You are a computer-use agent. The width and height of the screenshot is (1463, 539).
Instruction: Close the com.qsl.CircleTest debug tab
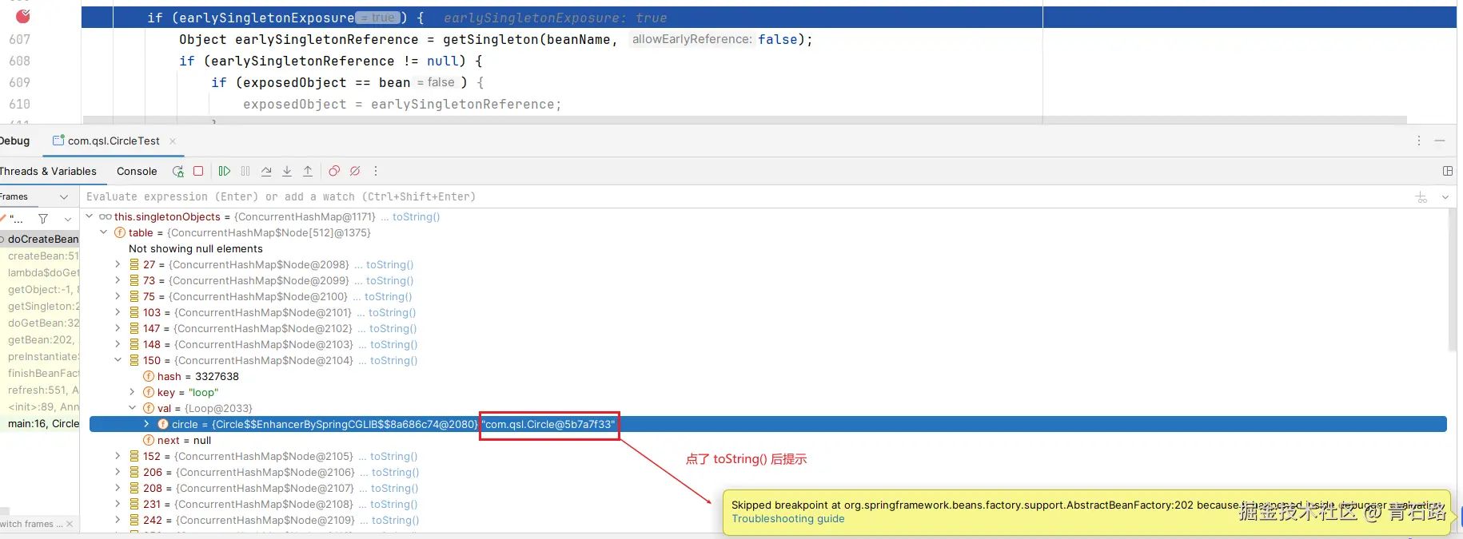click(x=173, y=141)
